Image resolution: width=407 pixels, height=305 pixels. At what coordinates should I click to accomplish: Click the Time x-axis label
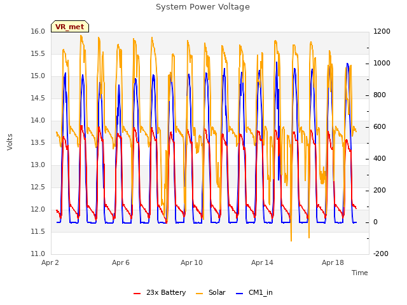[x=360, y=273]
